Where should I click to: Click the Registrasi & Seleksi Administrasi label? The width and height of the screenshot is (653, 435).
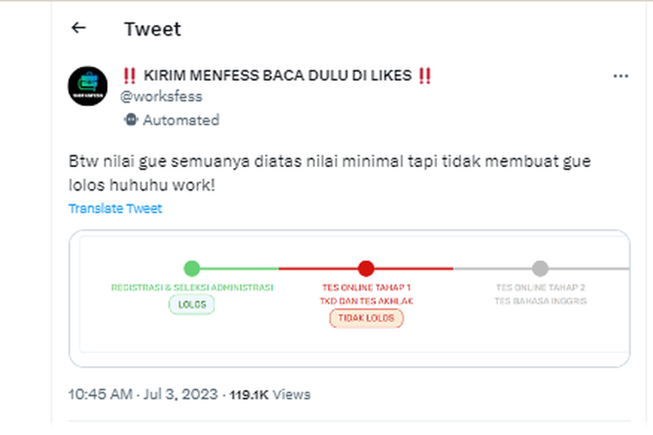(192, 288)
